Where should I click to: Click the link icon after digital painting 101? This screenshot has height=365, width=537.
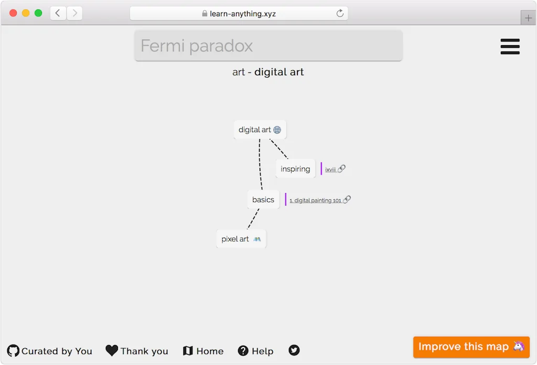pyautogui.click(x=346, y=199)
